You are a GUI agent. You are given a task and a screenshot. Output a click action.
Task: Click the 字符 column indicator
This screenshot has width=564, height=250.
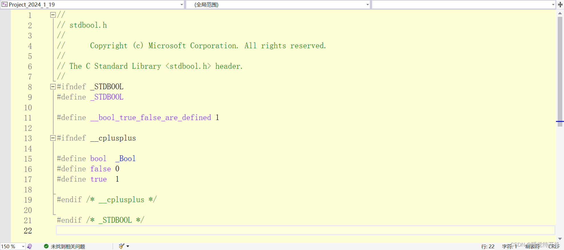pyautogui.click(x=510, y=247)
